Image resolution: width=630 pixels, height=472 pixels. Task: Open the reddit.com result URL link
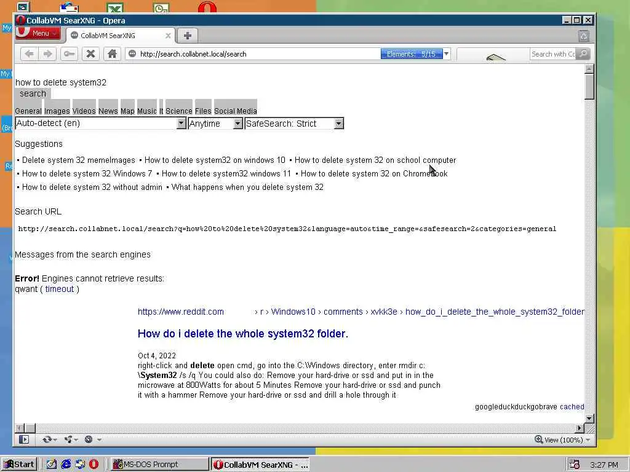tap(181, 312)
